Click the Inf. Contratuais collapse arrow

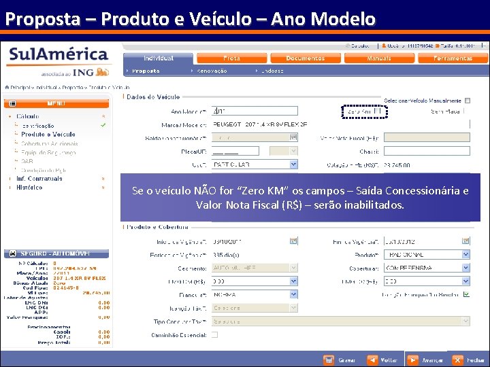pyautogui.click(x=103, y=179)
